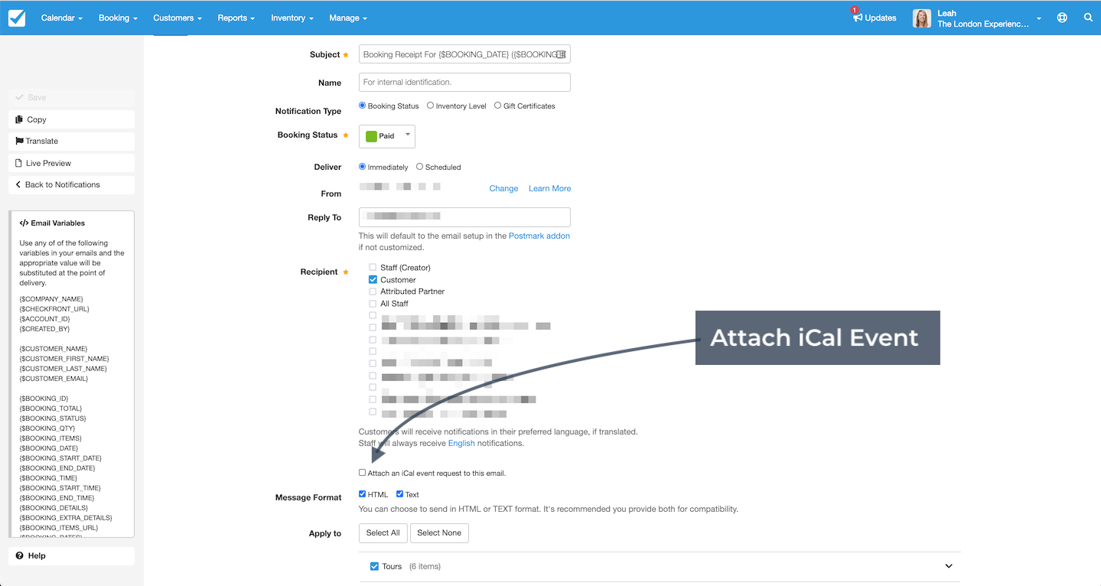
Task: Go Back to Notifications
Action: [72, 184]
